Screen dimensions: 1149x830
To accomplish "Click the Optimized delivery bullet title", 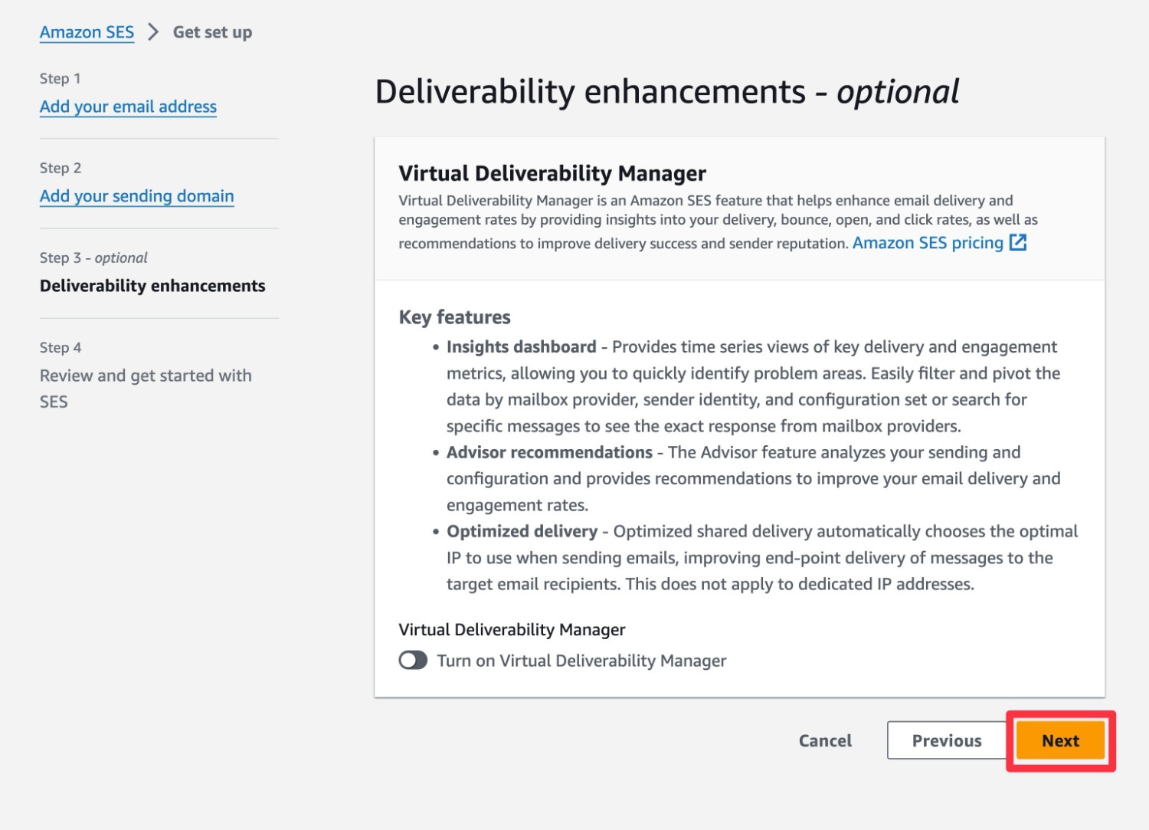I will tap(522, 531).
